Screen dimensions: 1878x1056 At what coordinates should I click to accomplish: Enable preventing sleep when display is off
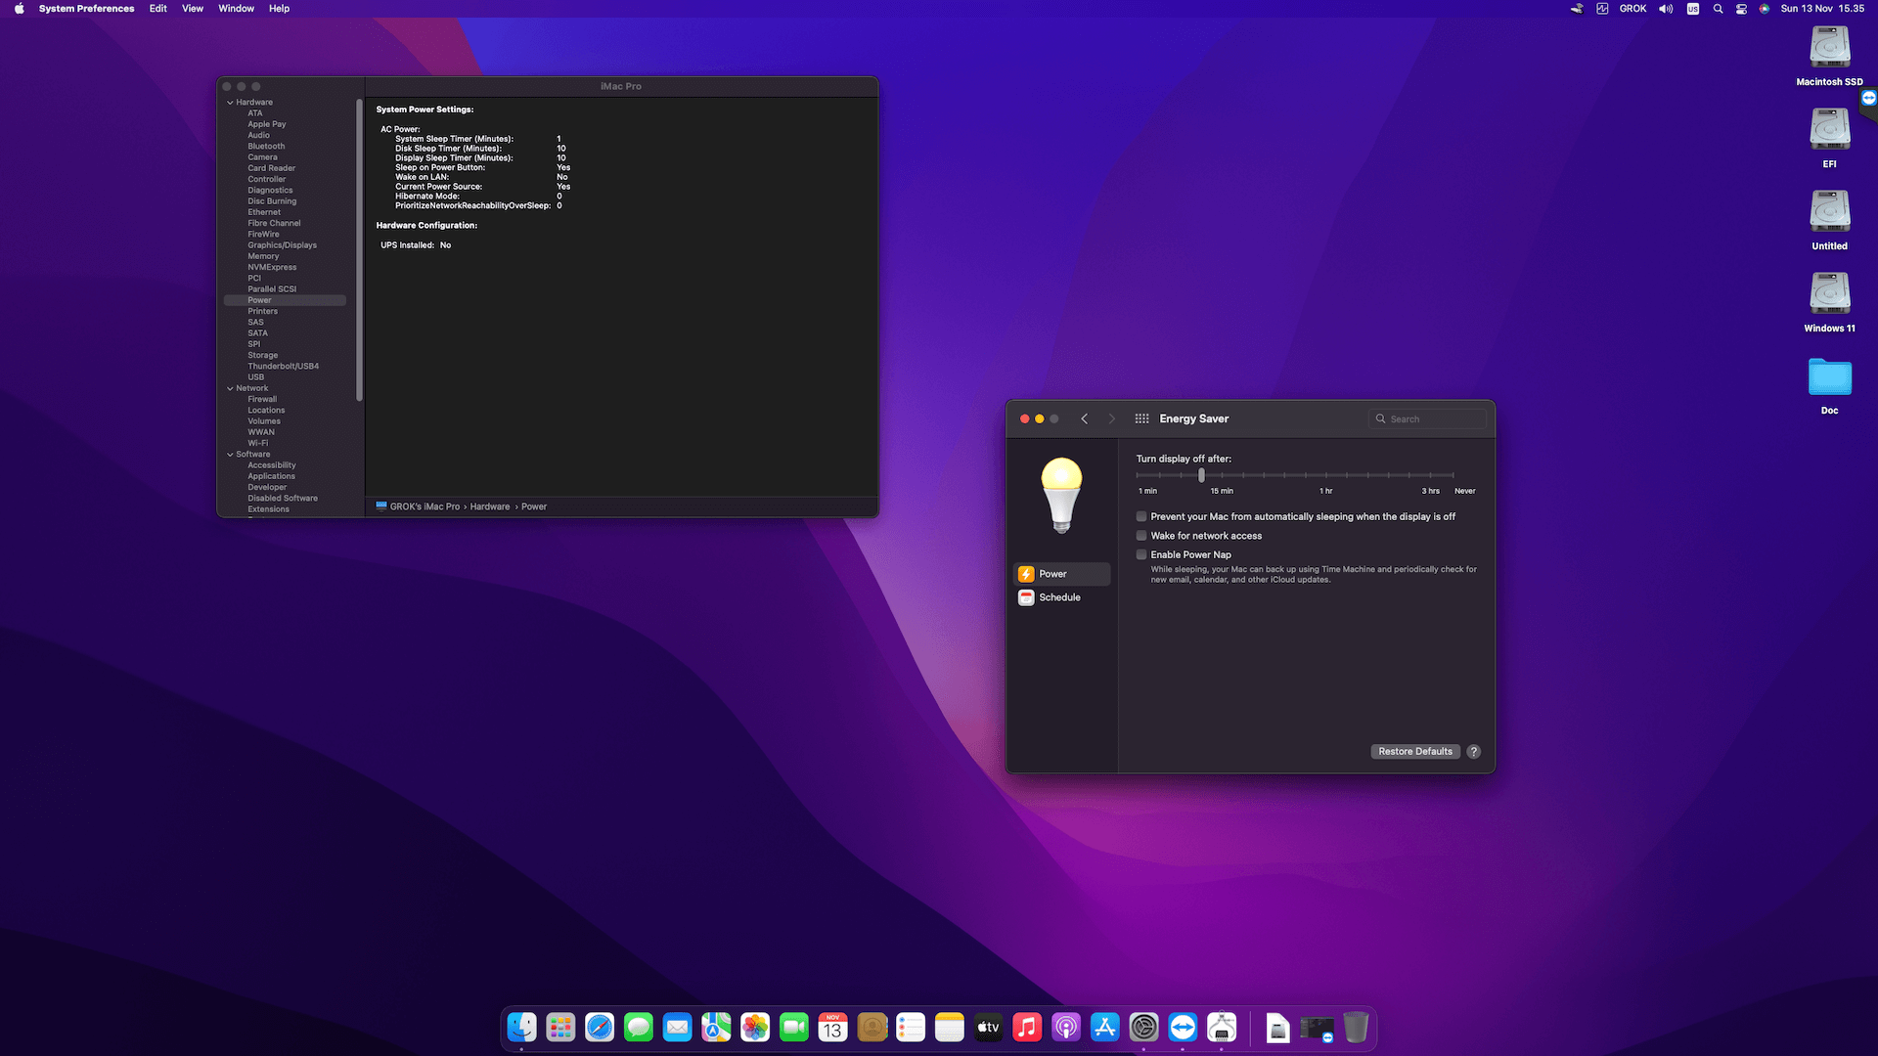pyautogui.click(x=1140, y=516)
